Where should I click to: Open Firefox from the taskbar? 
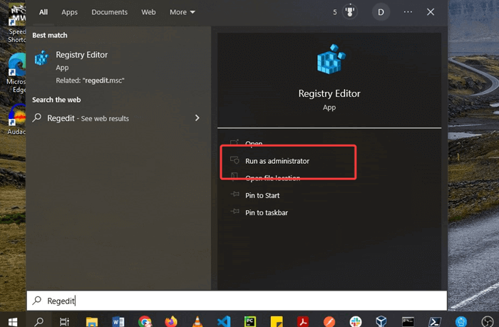click(170, 321)
